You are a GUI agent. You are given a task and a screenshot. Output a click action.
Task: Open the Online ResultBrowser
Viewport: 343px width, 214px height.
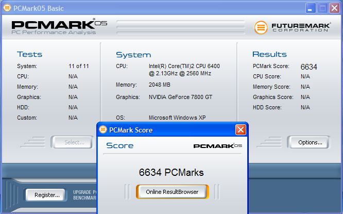(x=172, y=192)
